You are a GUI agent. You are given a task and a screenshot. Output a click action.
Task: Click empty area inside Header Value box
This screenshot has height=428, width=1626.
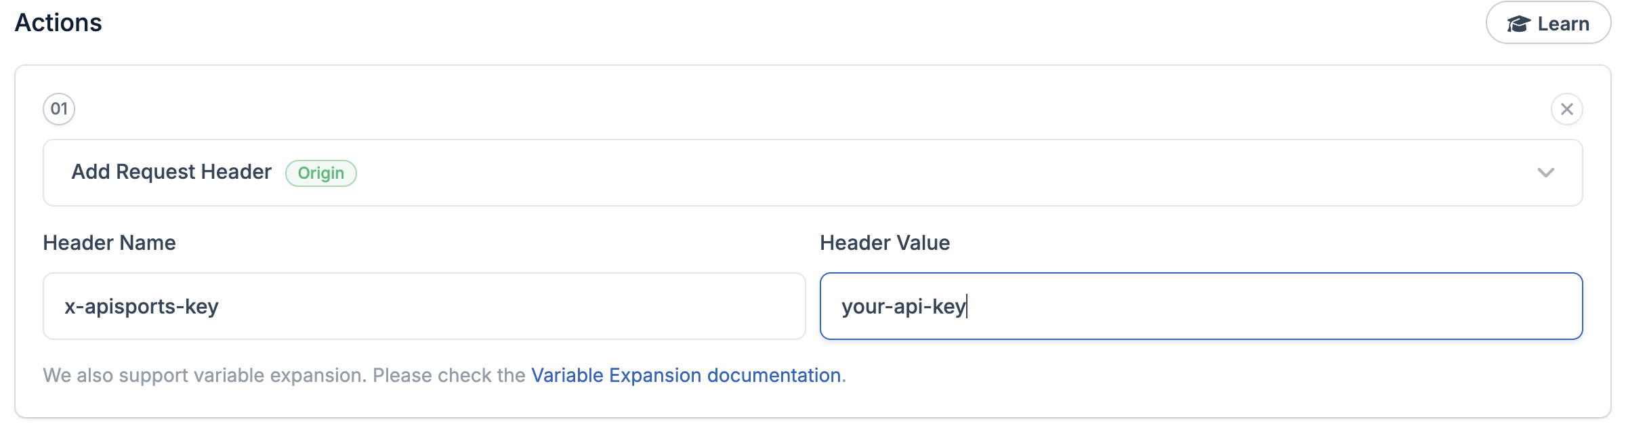click(1274, 306)
